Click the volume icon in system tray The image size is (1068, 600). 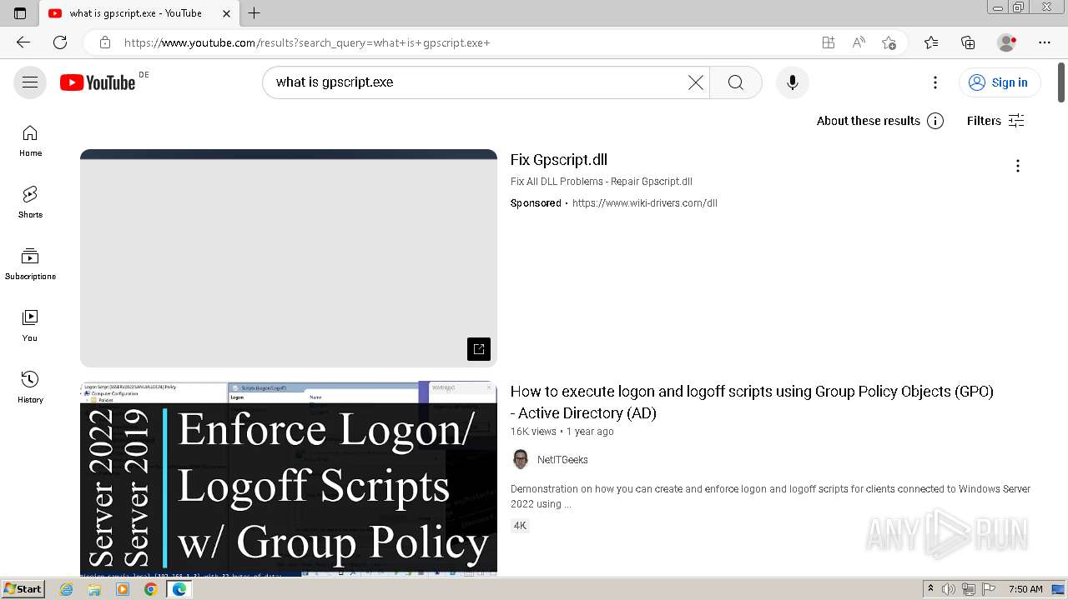tap(949, 589)
